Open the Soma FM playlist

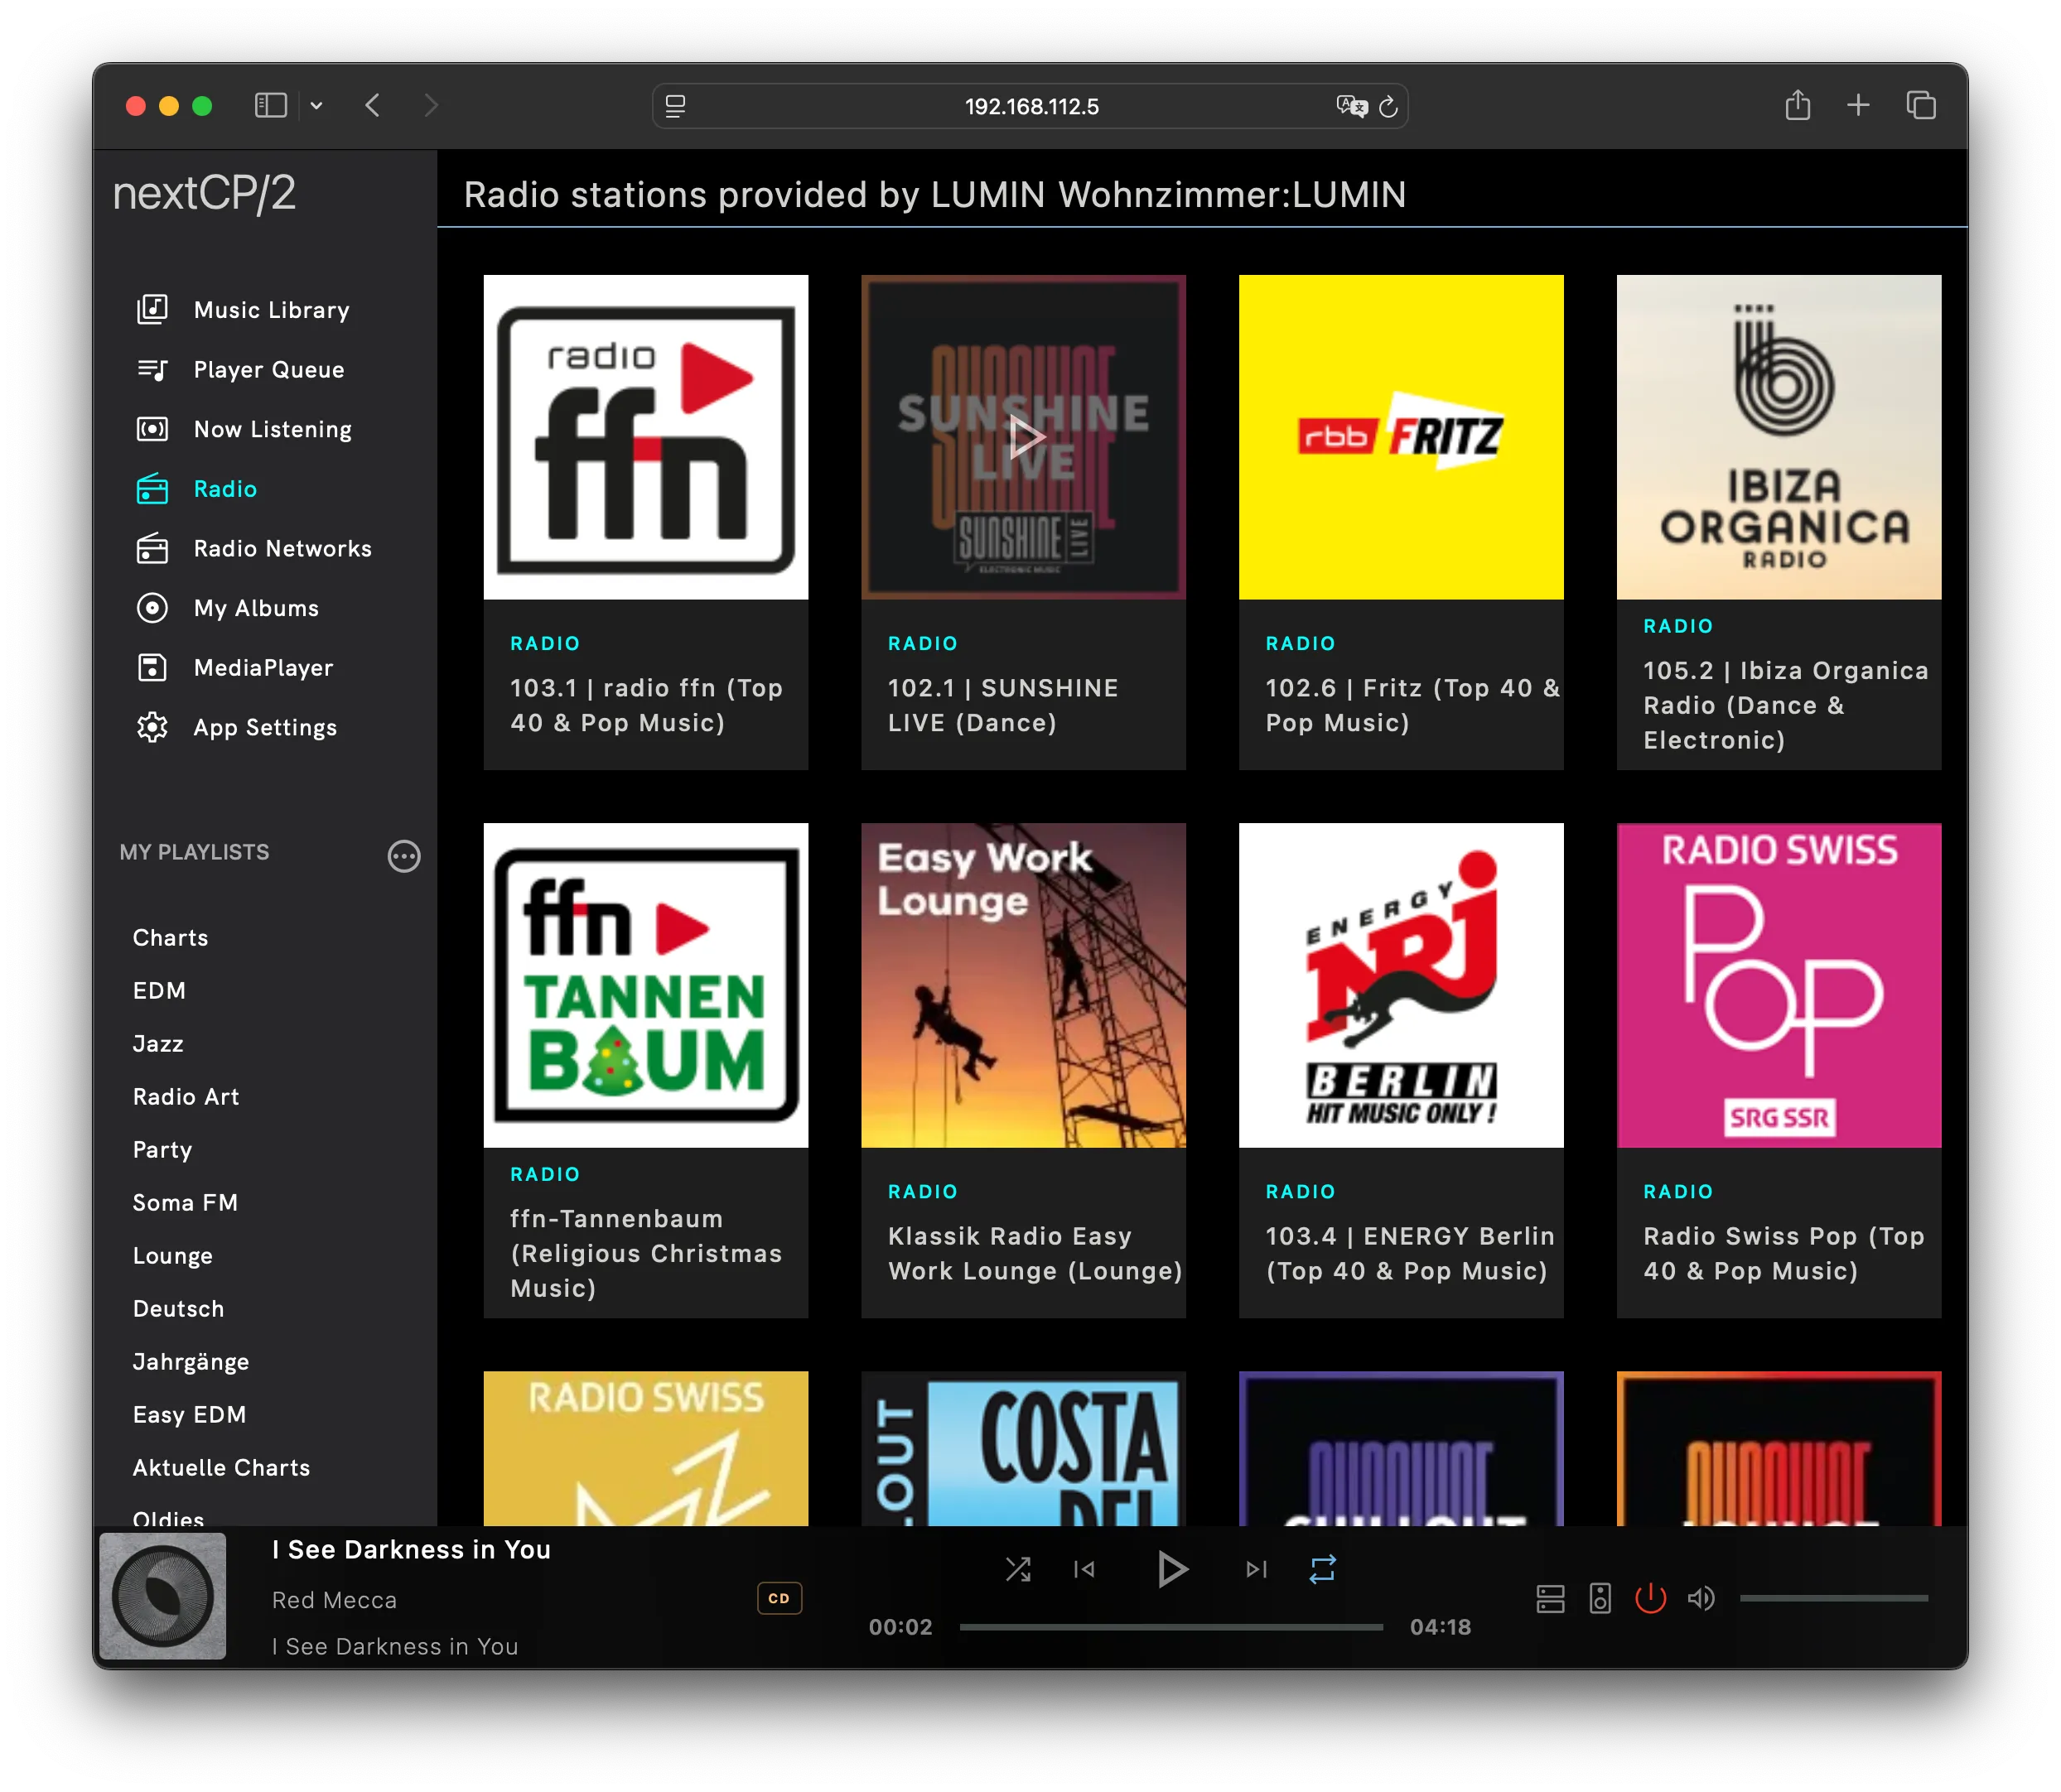185,1202
